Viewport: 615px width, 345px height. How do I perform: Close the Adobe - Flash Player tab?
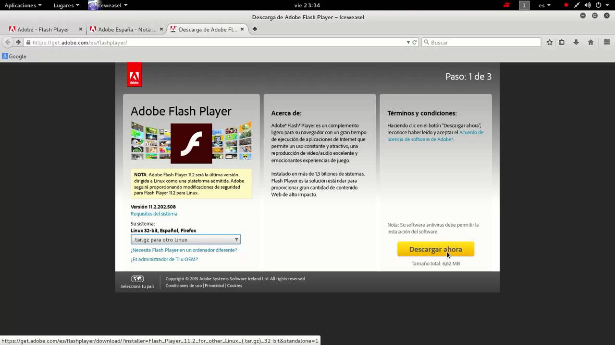pyautogui.click(x=81, y=29)
